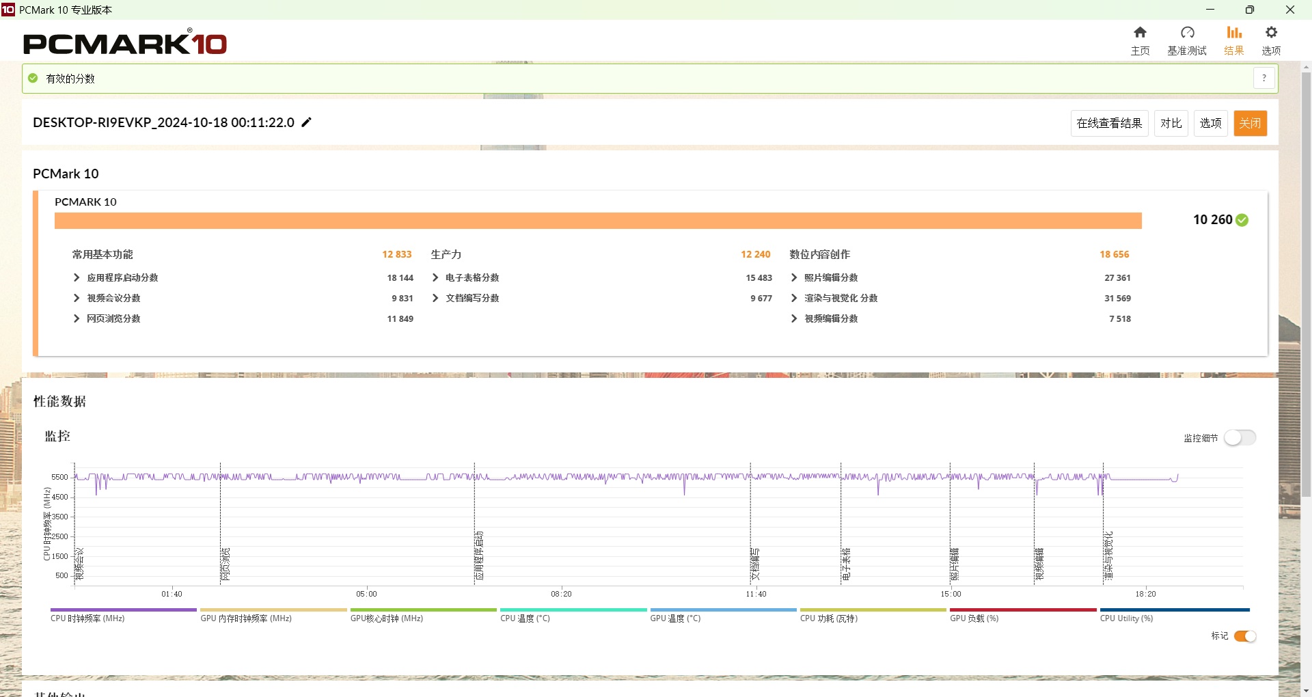1312x697 pixels.
Task: Click the 电子表格 chart marker
Action: 846,564
